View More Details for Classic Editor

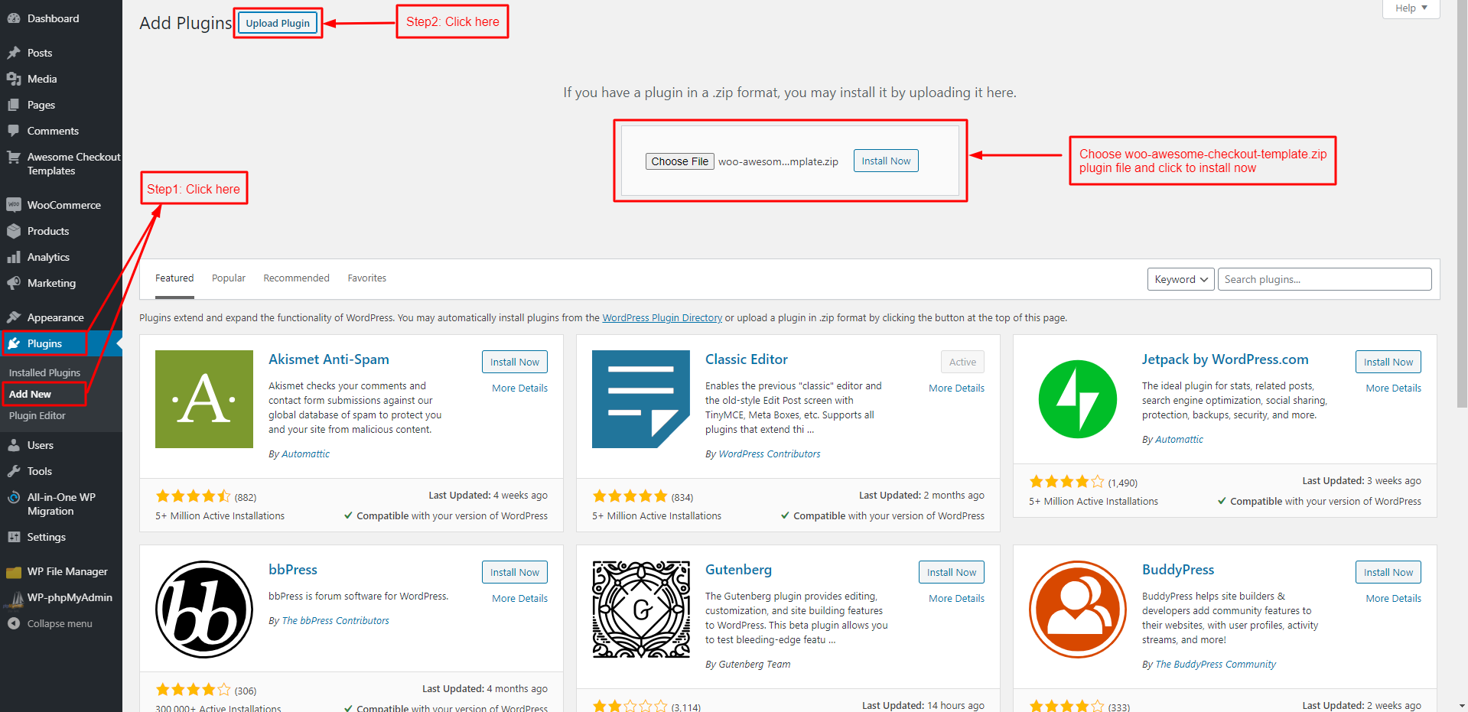pyautogui.click(x=956, y=388)
